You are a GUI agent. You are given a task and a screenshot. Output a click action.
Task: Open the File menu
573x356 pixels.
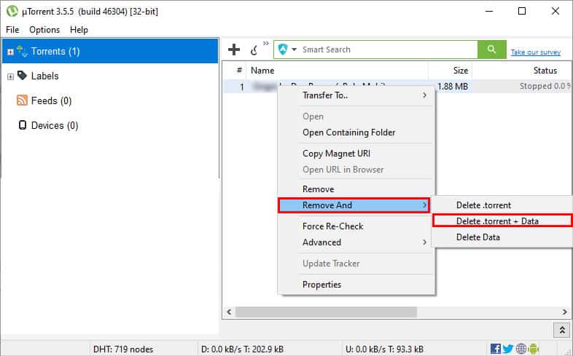pyautogui.click(x=12, y=30)
